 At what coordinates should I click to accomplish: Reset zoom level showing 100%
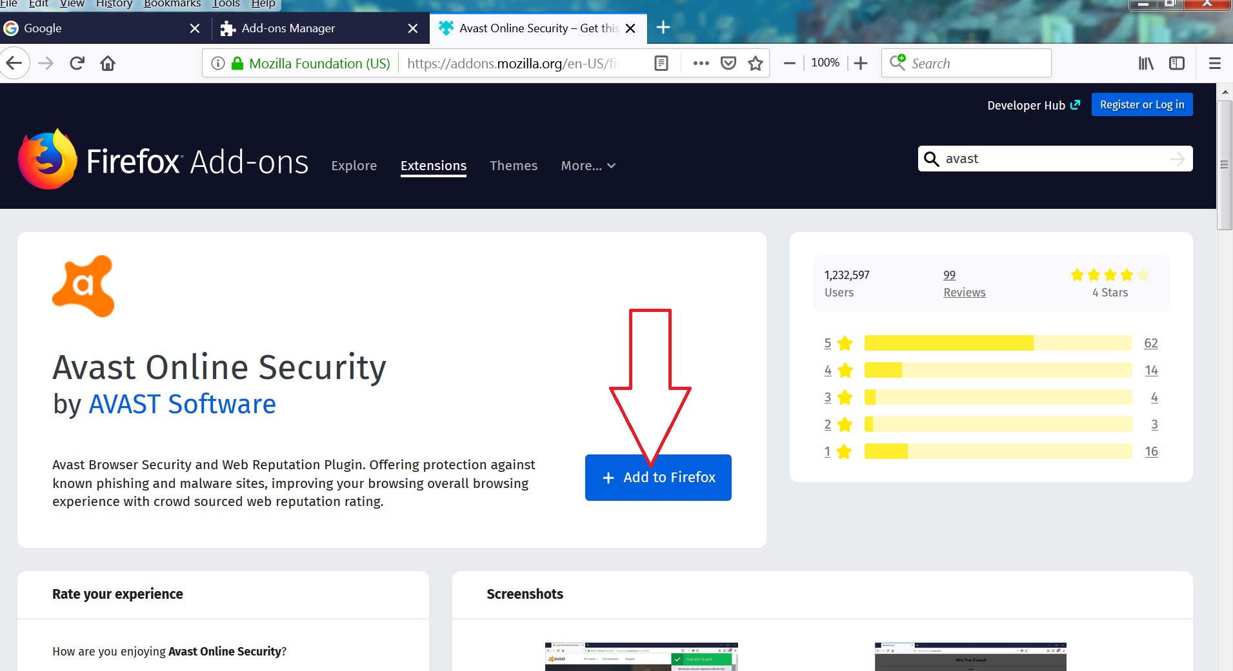click(x=825, y=63)
